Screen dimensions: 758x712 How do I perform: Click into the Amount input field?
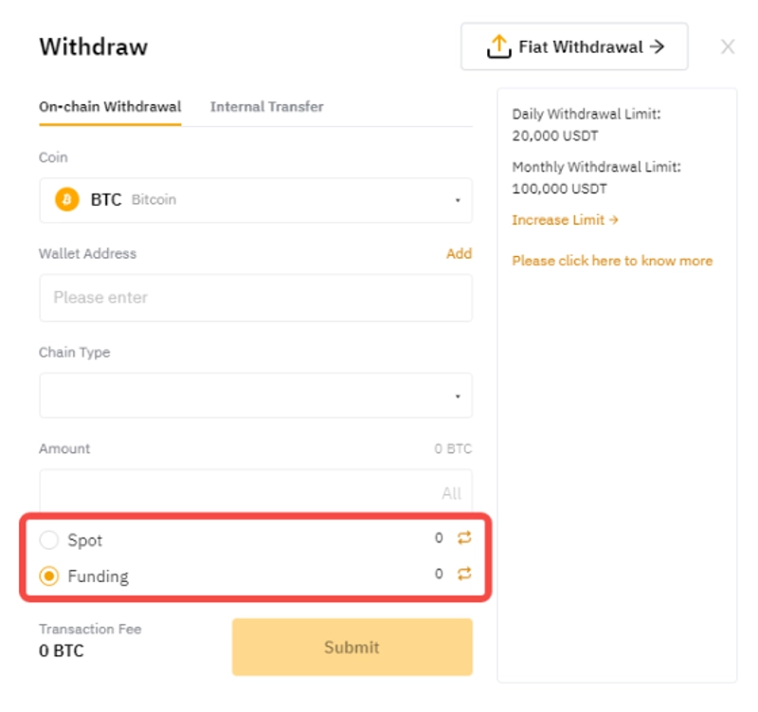point(237,493)
